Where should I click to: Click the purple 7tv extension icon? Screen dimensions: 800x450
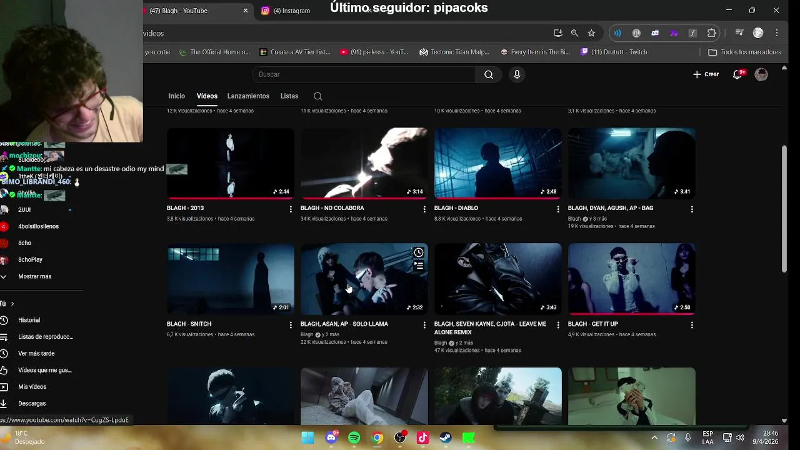pyautogui.click(x=674, y=33)
